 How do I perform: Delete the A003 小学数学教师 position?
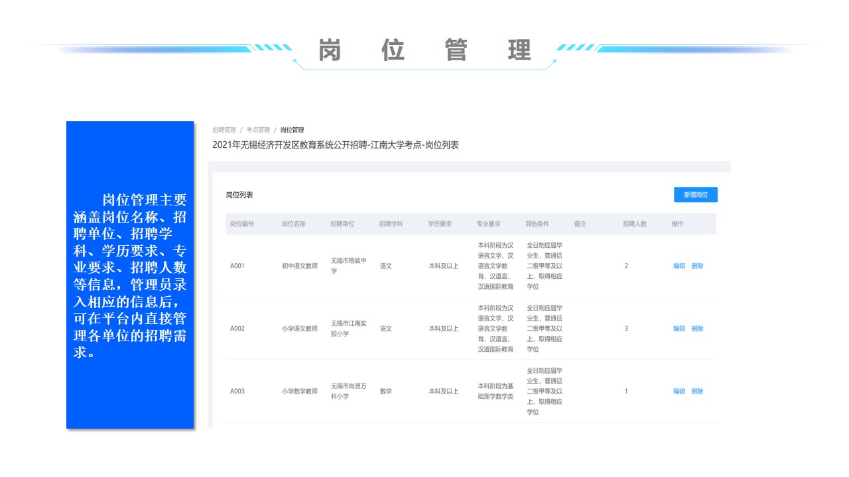coord(697,392)
